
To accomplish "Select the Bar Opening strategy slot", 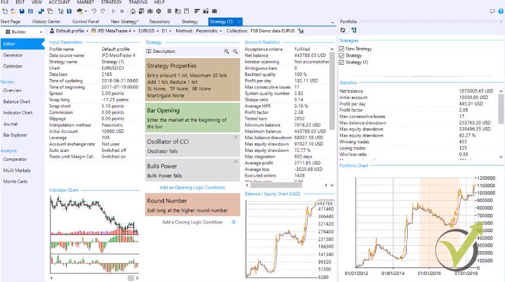I will click(193, 118).
